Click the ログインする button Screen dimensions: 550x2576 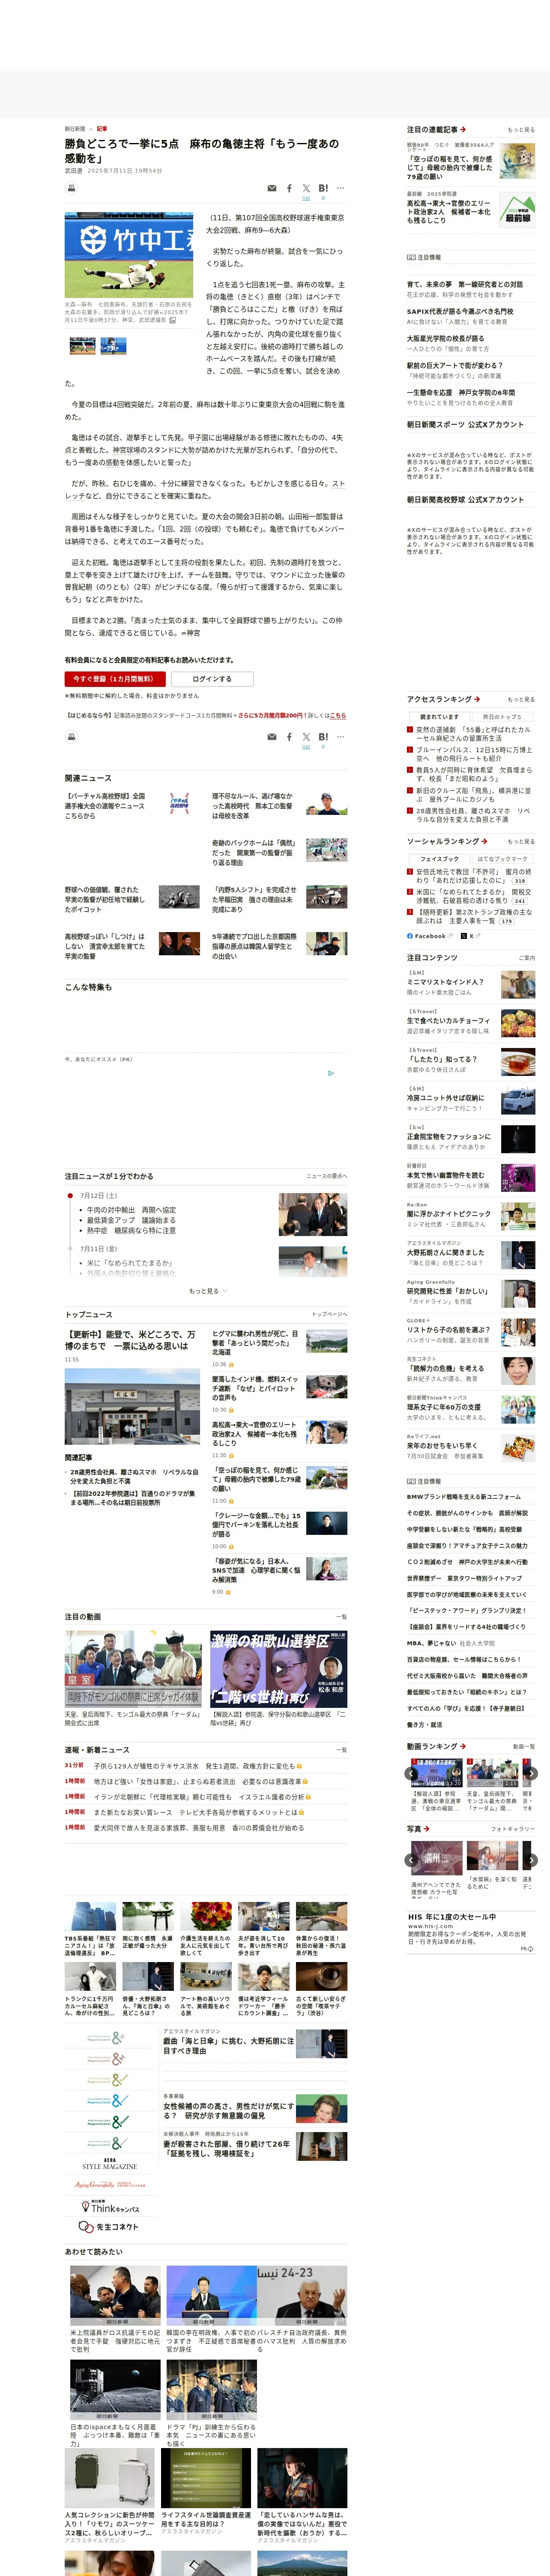pos(212,679)
